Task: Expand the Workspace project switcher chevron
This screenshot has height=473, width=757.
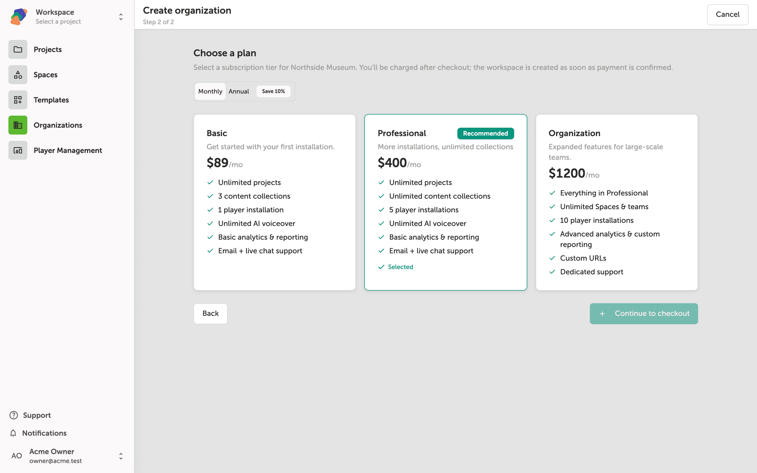Action: [x=121, y=17]
